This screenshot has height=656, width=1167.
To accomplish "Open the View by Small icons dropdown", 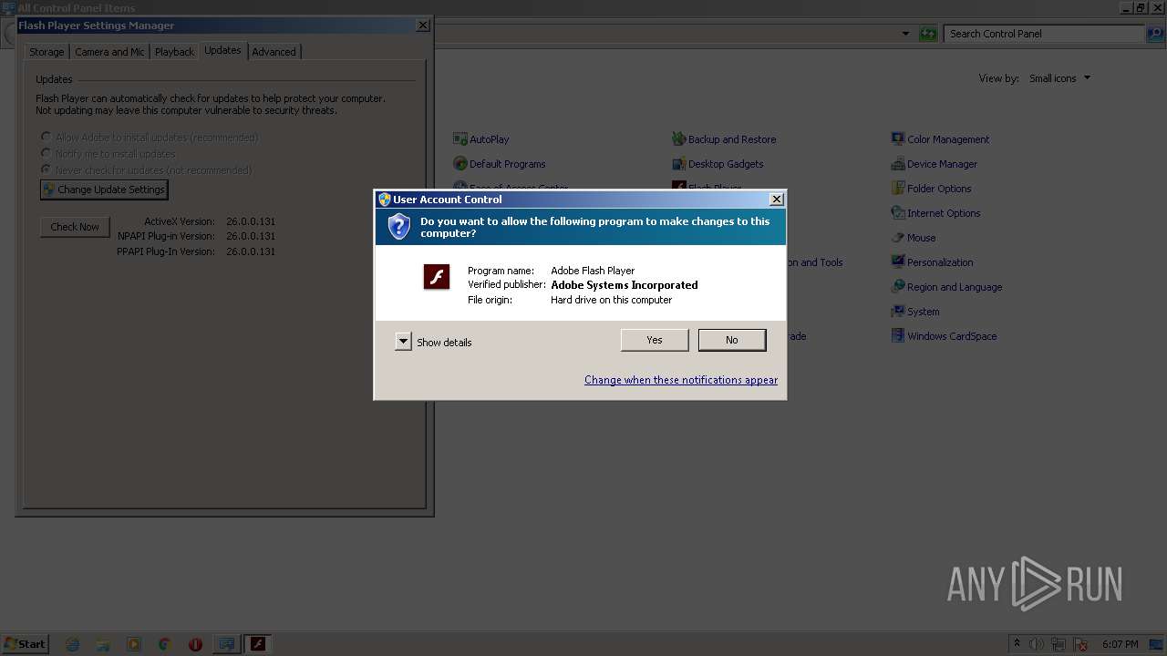I will coord(1059,78).
